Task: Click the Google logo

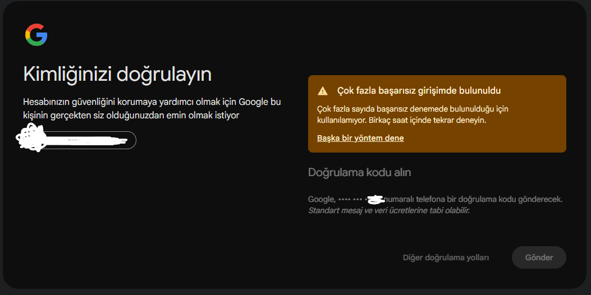Action: pos(36,35)
